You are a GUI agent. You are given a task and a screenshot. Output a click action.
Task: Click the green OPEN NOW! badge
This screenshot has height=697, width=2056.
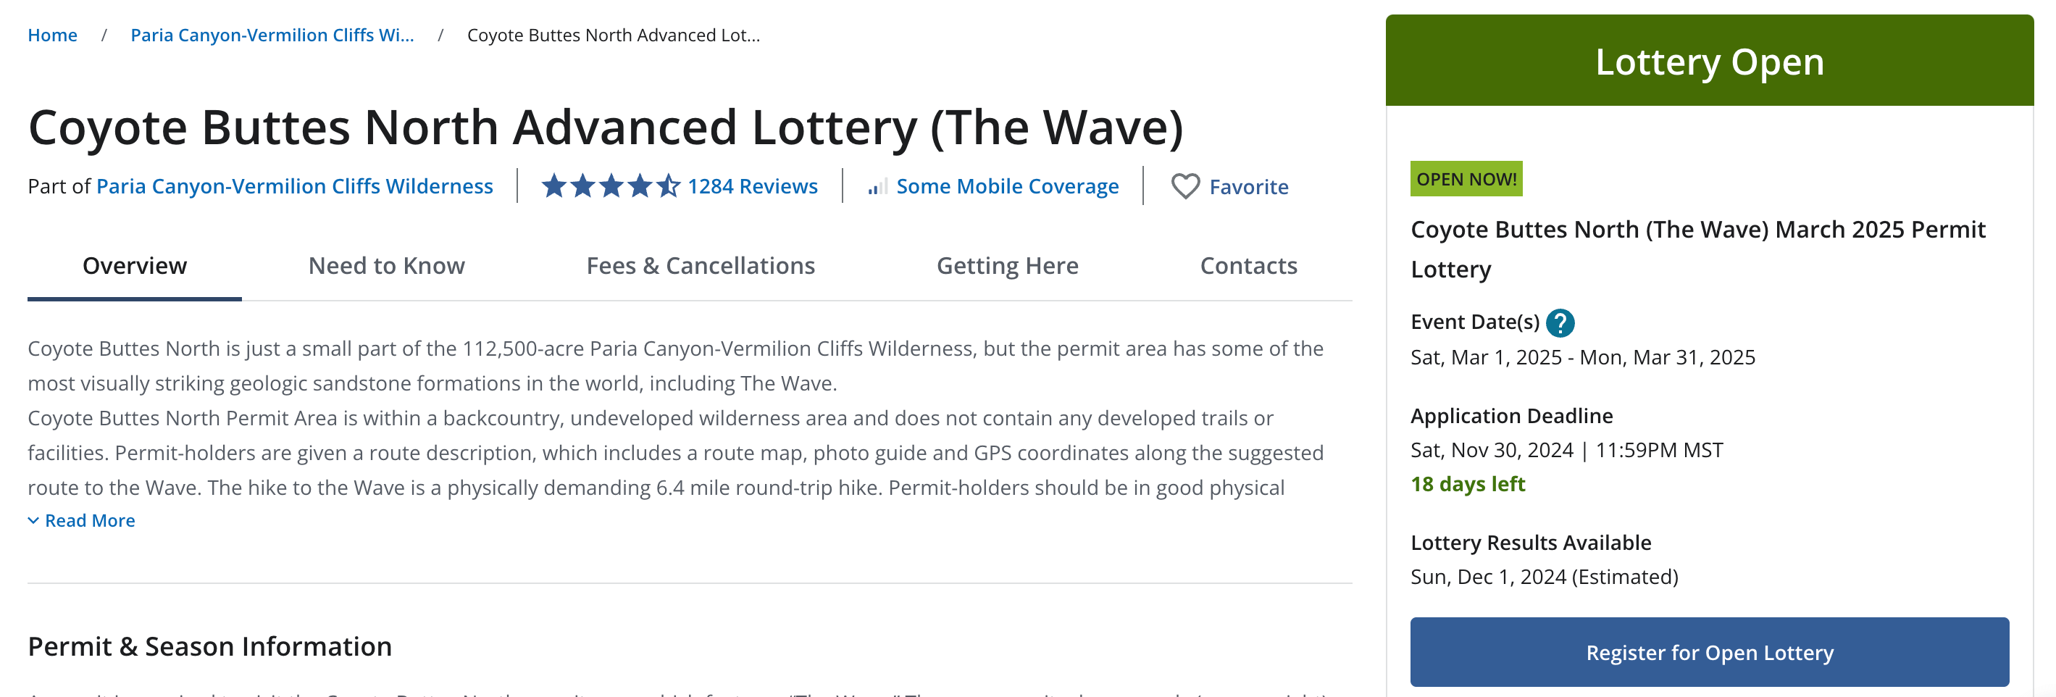(1466, 179)
